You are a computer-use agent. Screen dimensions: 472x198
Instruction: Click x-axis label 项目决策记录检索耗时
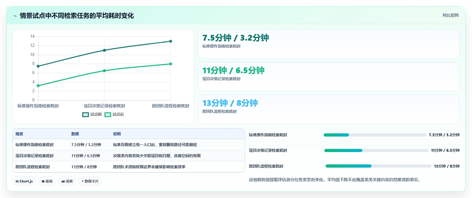[104, 106]
